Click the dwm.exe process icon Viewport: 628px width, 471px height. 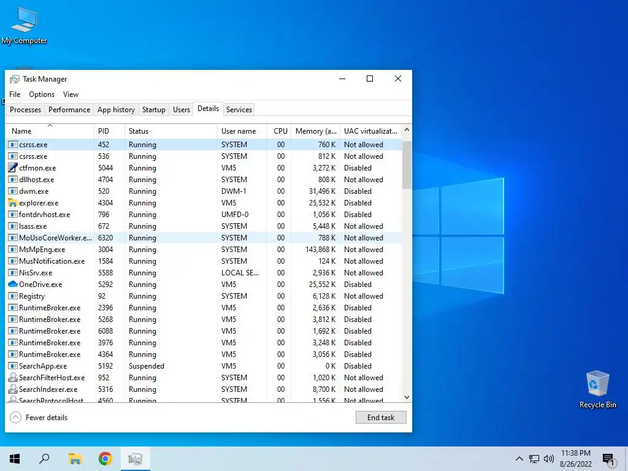coord(13,191)
